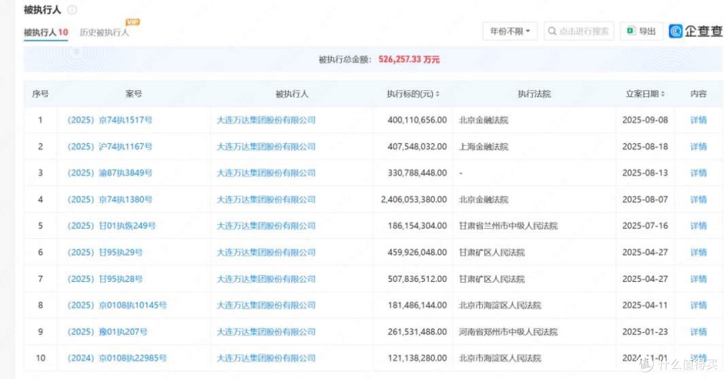Click 甘肃省兰州市中级人民法院 court cell
Image resolution: width=724 pixels, height=379 pixels.
(508, 226)
